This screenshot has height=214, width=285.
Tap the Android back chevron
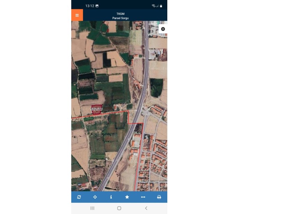tap(146, 208)
